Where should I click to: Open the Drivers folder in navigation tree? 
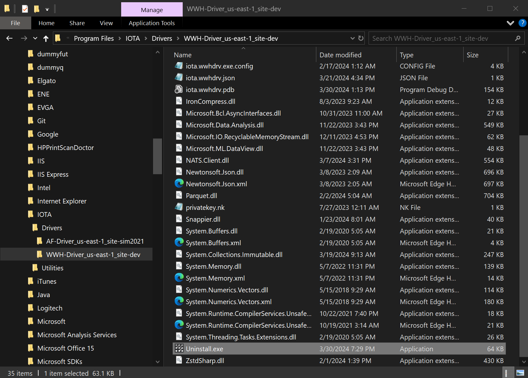pyautogui.click(x=52, y=228)
